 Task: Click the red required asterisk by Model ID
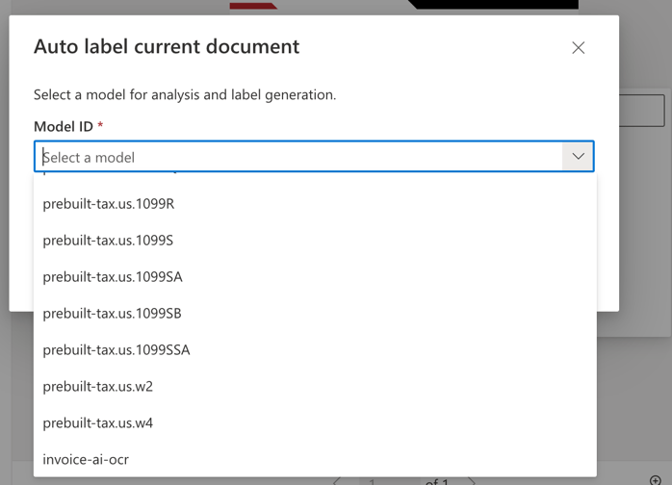pyautogui.click(x=100, y=126)
